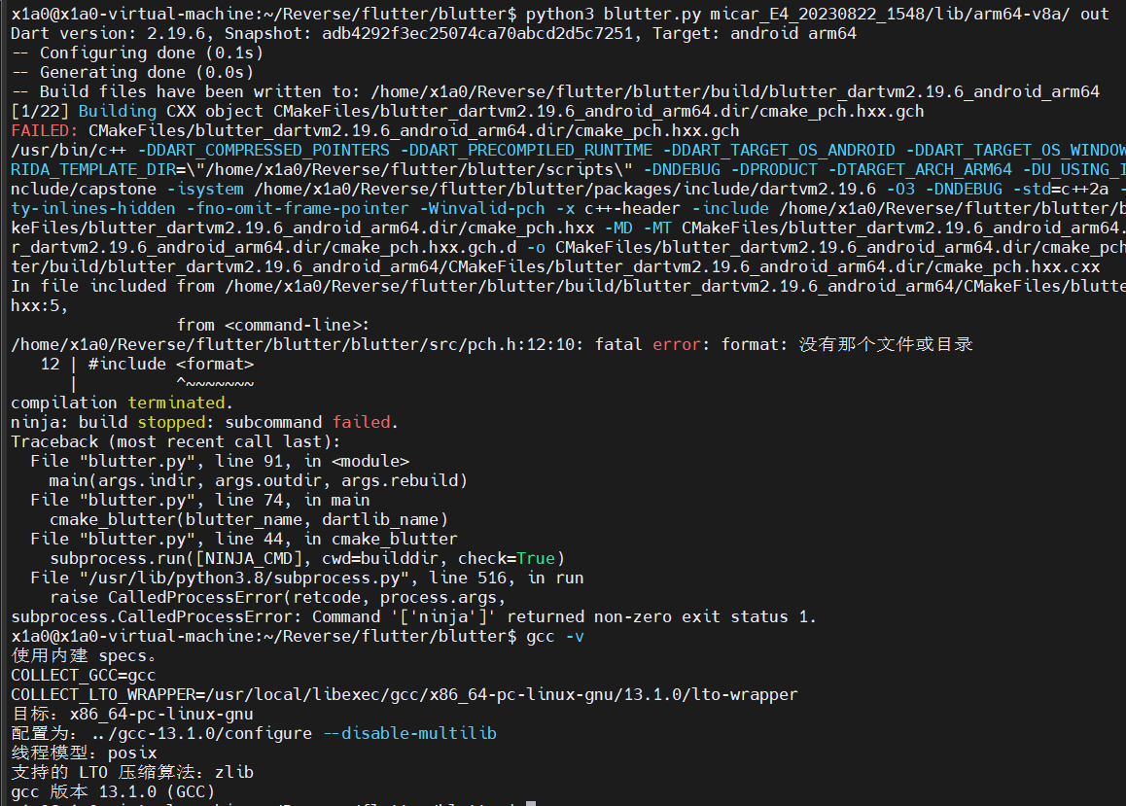Screen dimensions: 1126x806
Task: Click the 'COLLECT_LTO_WRAPPER=' path line
Action: coord(405,694)
